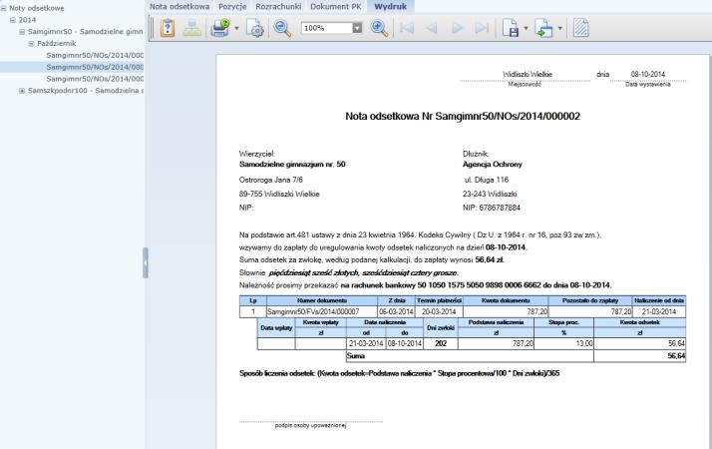Select the Październik tree item

tap(57, 44)
